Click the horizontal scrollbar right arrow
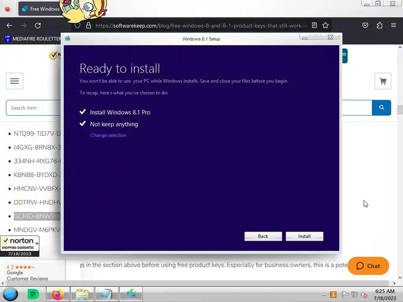Screen dimensions: 403x302 click(394, 283)
